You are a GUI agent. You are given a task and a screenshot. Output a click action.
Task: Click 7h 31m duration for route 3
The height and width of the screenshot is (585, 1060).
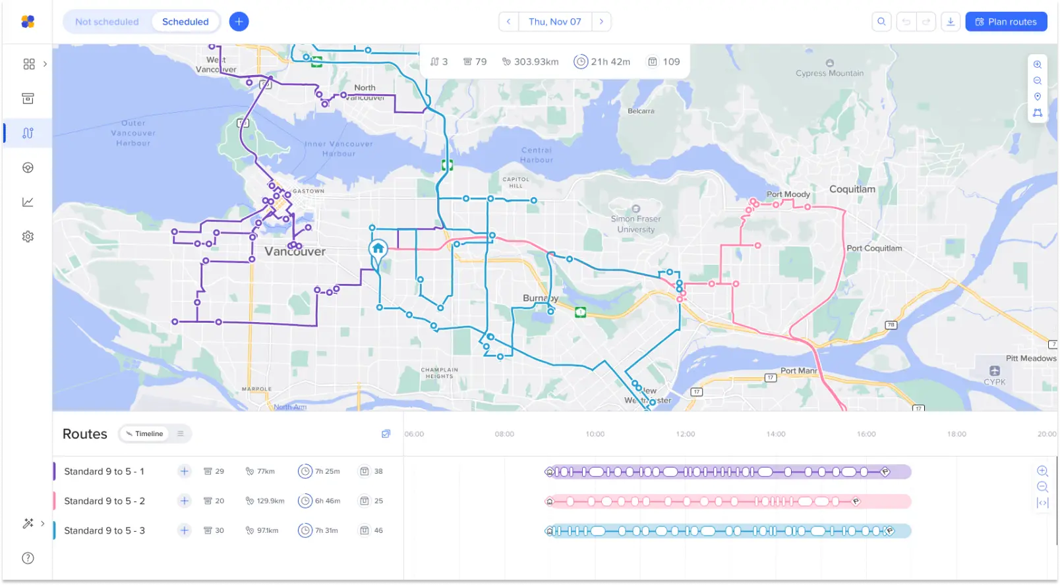pos(318,530)
